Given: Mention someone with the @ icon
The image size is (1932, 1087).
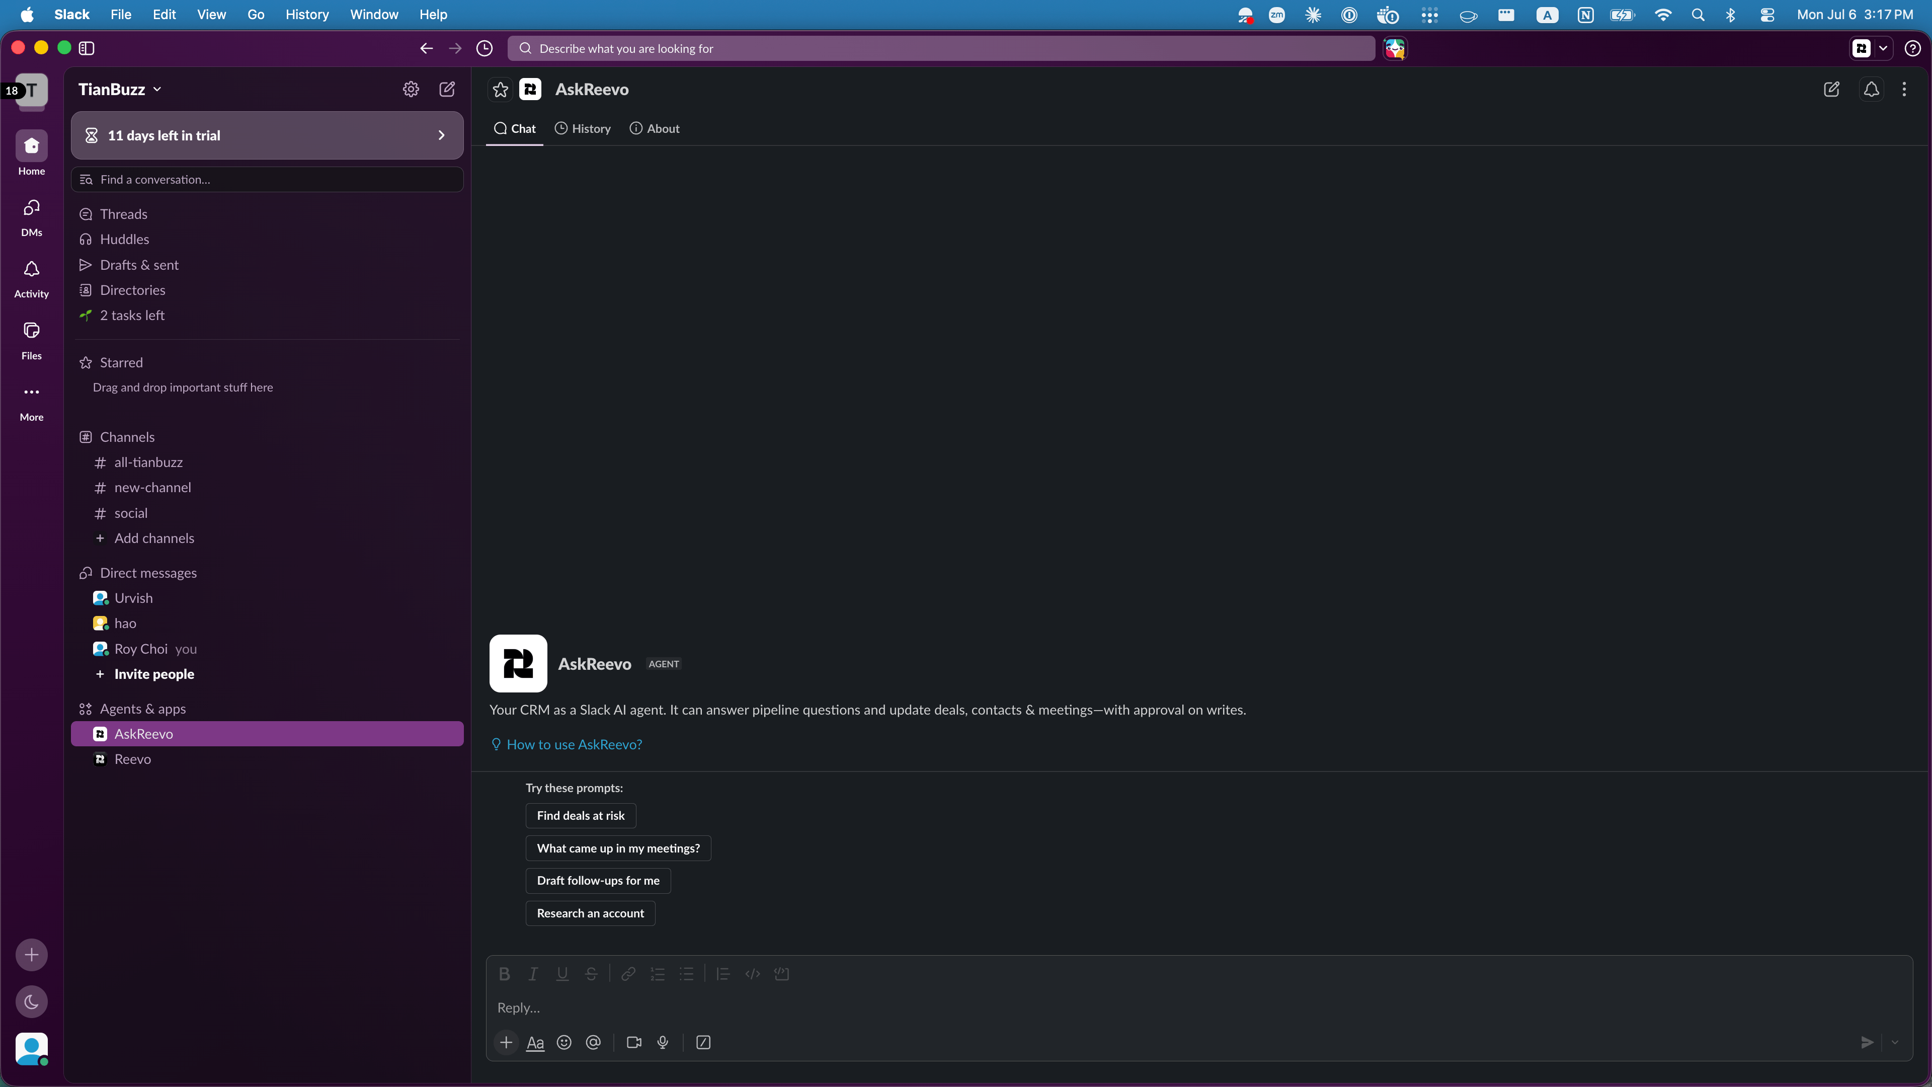Looking at the screenshot, I should point(593,1042).
